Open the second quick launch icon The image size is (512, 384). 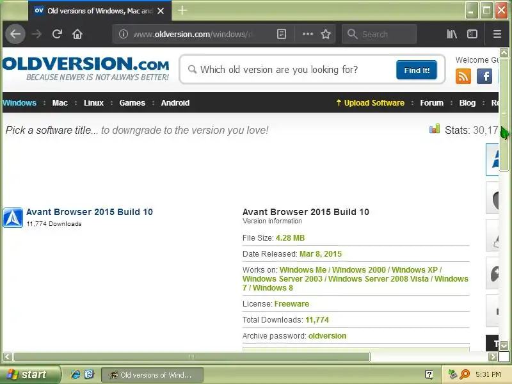click(89, 374)
